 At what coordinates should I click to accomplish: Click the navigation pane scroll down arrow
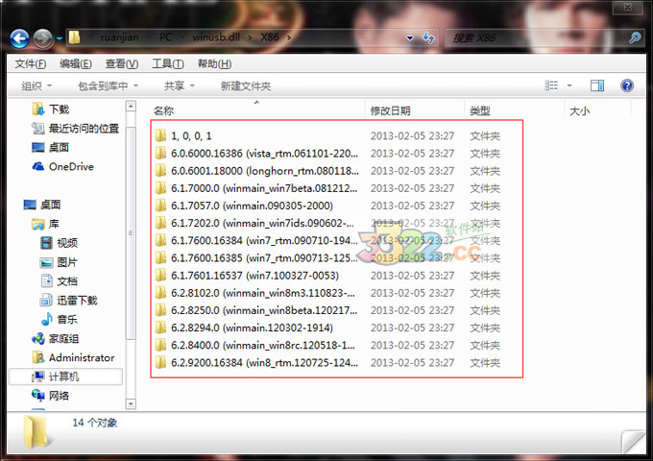coord(131,403)
